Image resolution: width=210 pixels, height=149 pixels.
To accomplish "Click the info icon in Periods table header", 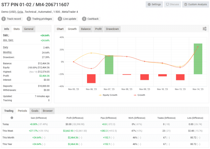I will [12, 118].
